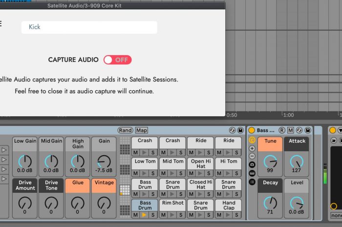Preview the Rim Shot pad with its play icon
The image size is (342, 227).
tap(172, 215)
